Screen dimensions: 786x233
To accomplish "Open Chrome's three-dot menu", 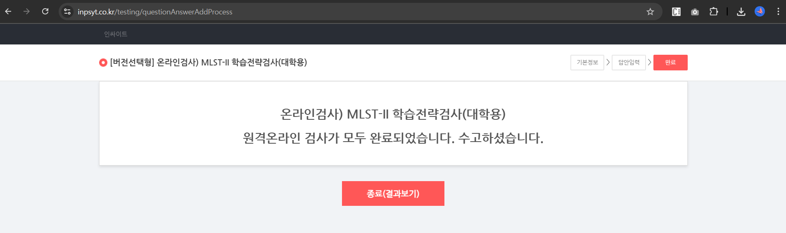I will click(778, 12).
